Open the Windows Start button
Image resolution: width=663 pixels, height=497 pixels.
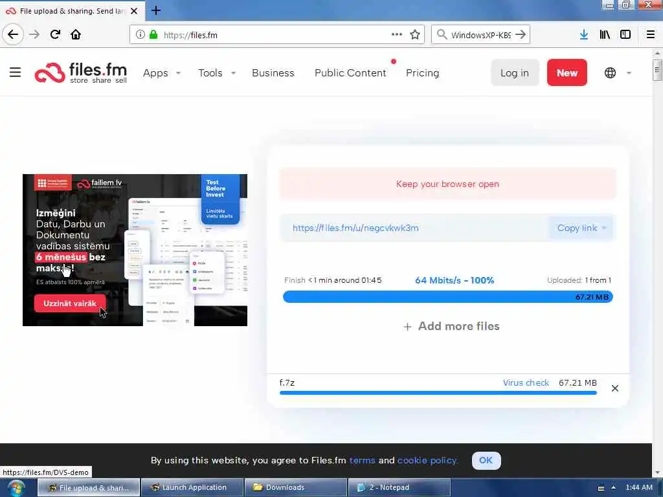click(x=16, y=488)
